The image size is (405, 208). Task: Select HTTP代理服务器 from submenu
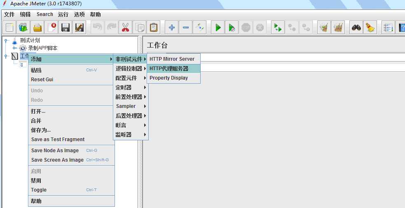click(x=173, y=69)
